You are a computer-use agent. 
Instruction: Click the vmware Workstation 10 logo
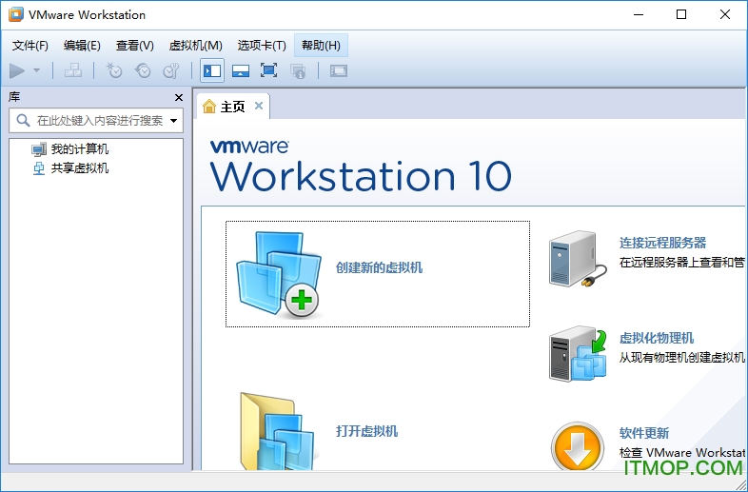tap(361, 167)
